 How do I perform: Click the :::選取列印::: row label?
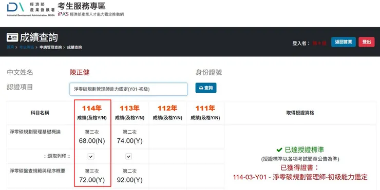click(x=57, y=156)
